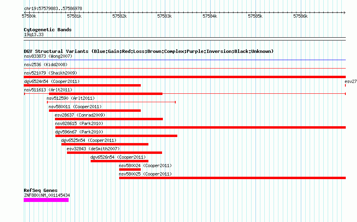This screenshot has width=357, height=222.
Task: Open nsv512590 (Arlt2011) variant label
Action: 71,98
